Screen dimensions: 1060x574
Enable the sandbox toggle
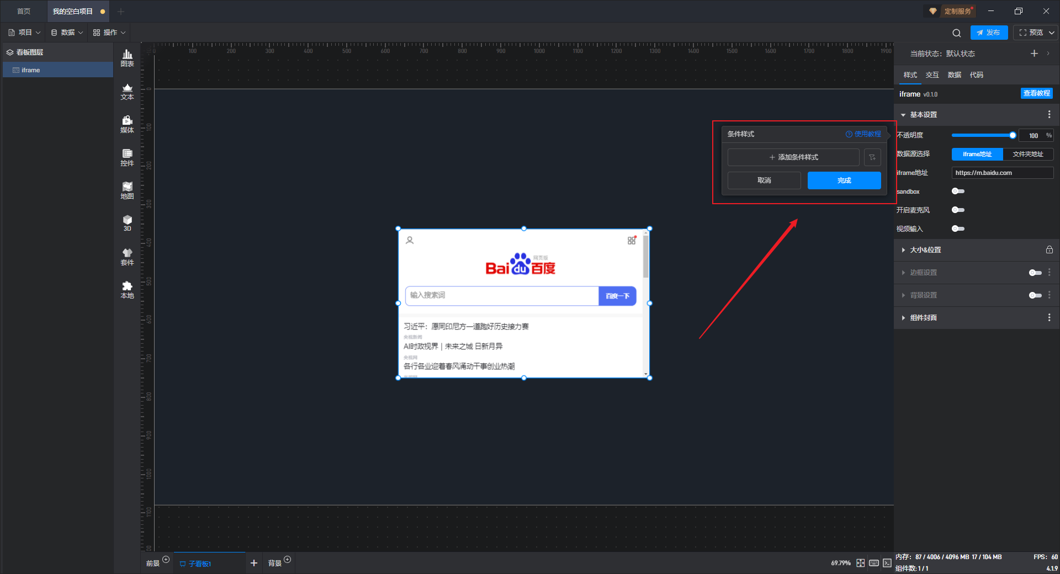[x=958, y=191]
